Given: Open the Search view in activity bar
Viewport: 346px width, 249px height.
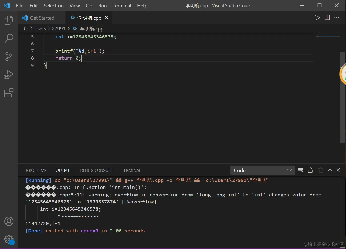Looking at the screenshot, I should pos(9,38).
